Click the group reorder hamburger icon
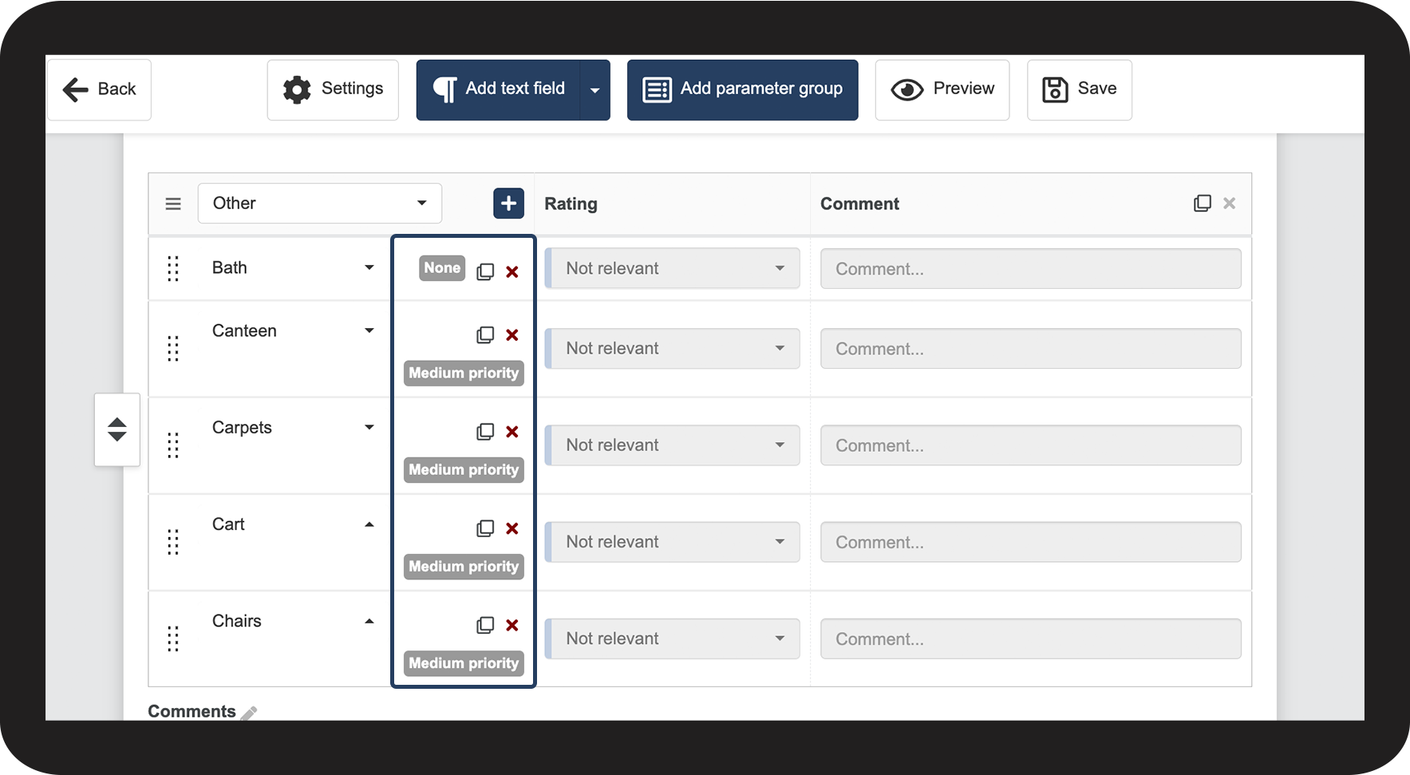The width and height of the screenshot is (1410, 775). pyautogui.click(x=173, y=204)
